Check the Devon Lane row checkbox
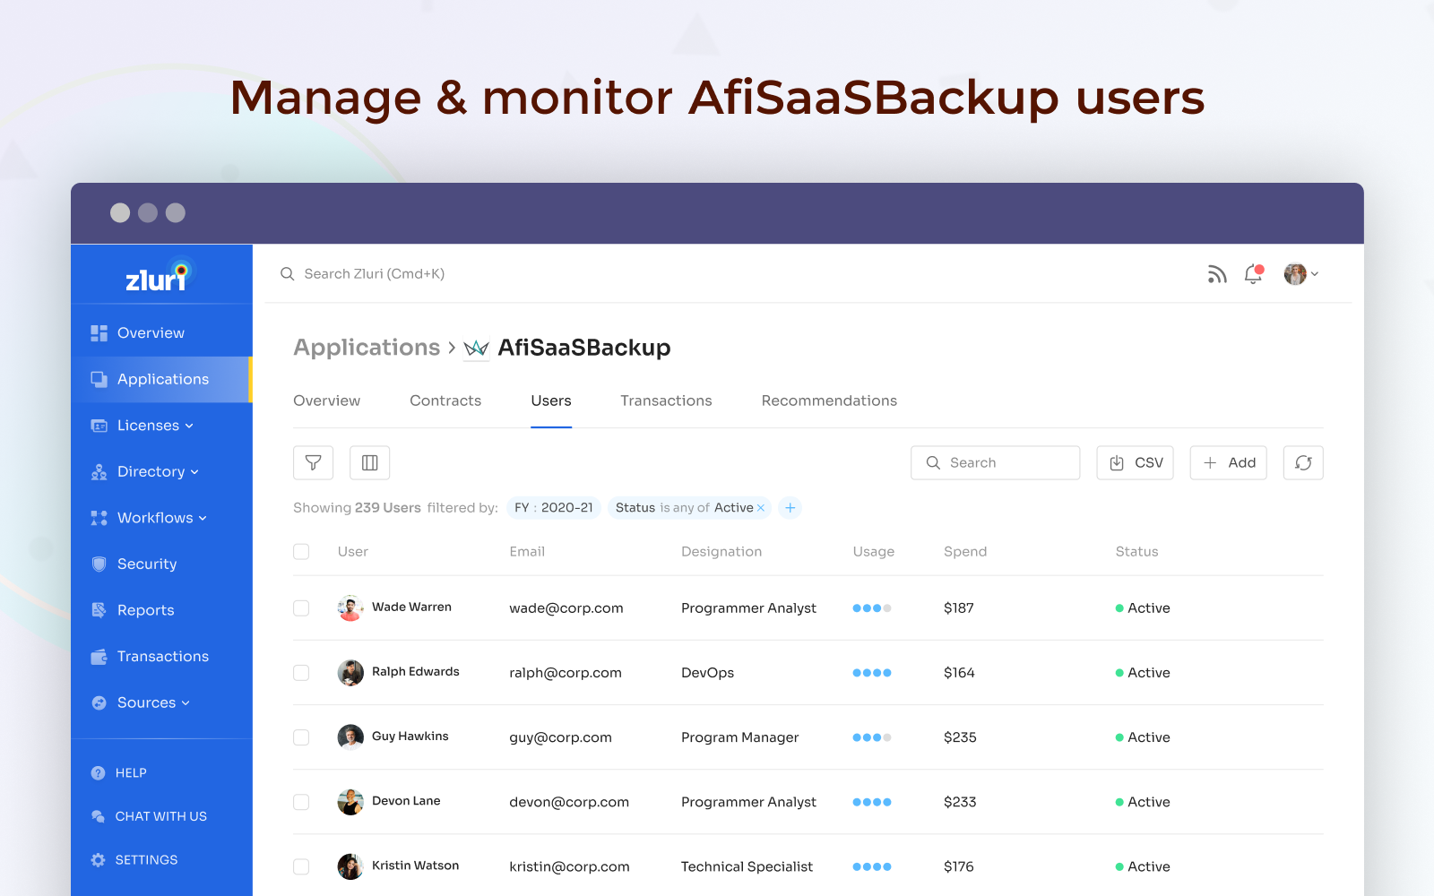This screenshot has height=896, width=1434. click(301, 802)
